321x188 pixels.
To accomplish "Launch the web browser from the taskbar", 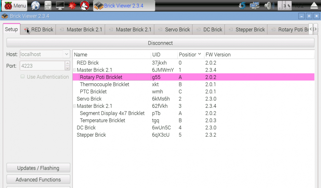I will pos(35,5).
